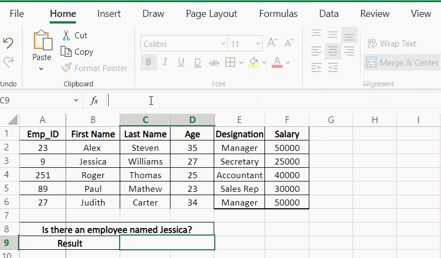This screenshot has height=258, width=441.
Task: Click the Merge & Center button
Action: pos(402,63)
